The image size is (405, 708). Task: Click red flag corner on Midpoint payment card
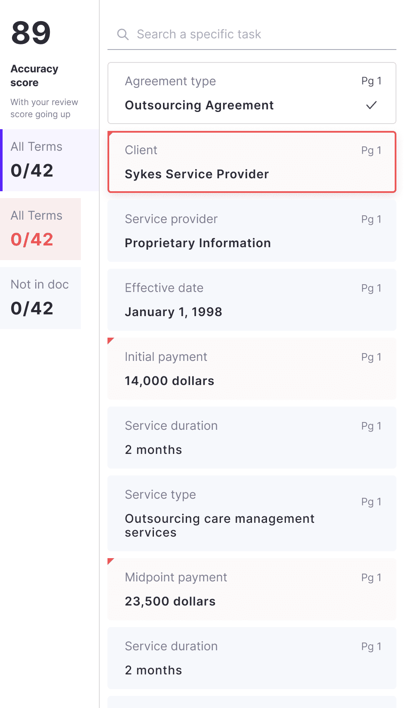coord(110,561)
